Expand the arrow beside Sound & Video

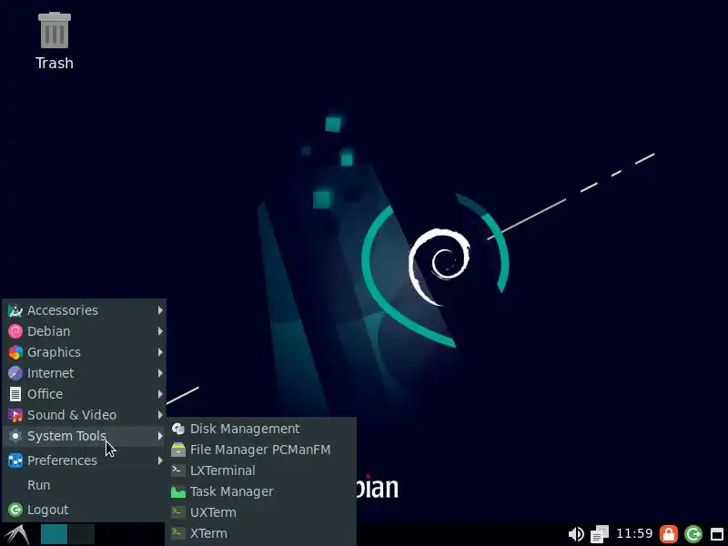160,415
